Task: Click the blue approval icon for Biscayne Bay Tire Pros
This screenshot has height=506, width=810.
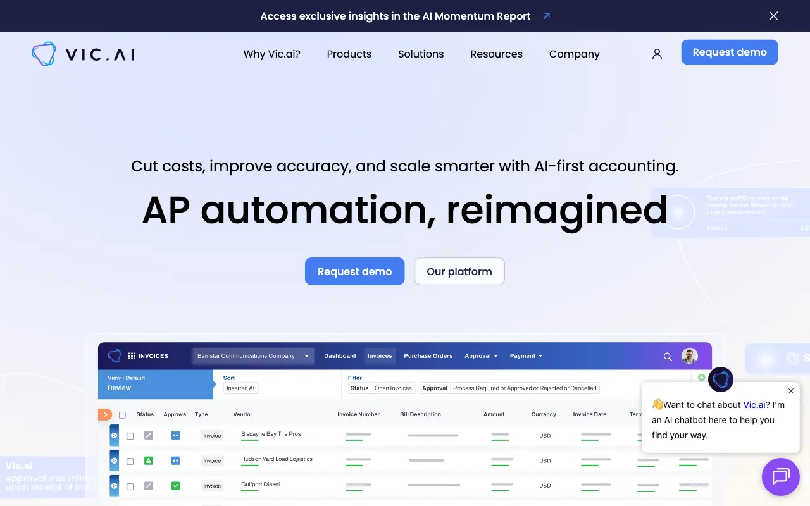Action: tap(175, 435)
